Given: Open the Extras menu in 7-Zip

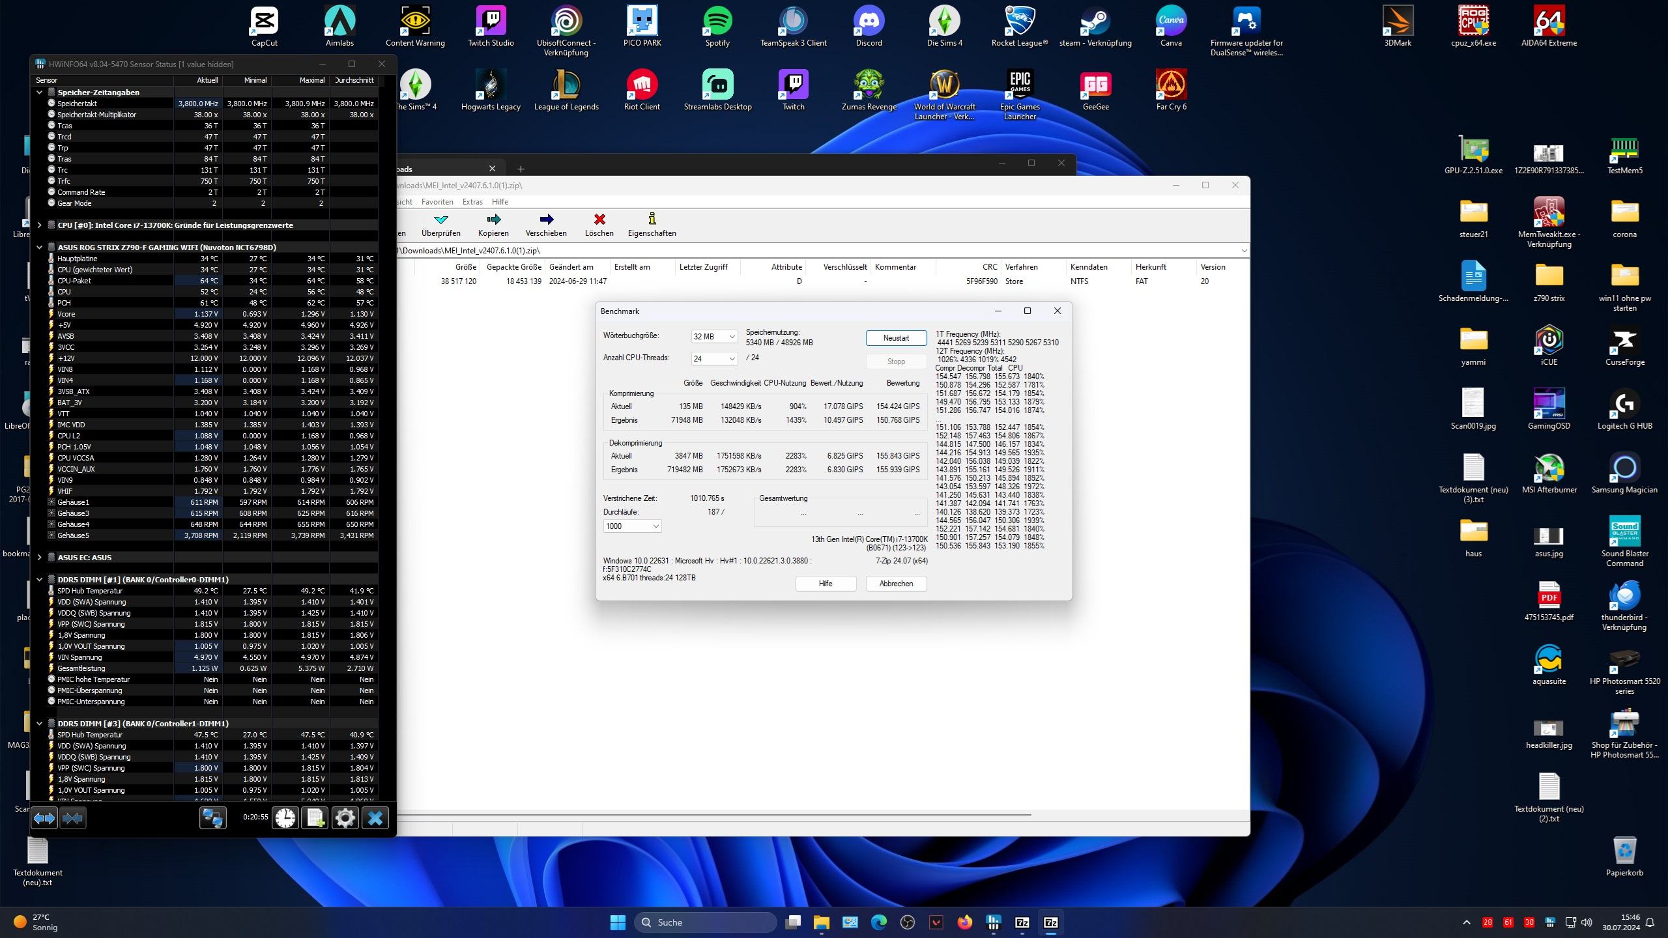Looking at the screenshot, I should tap(472, 202).
